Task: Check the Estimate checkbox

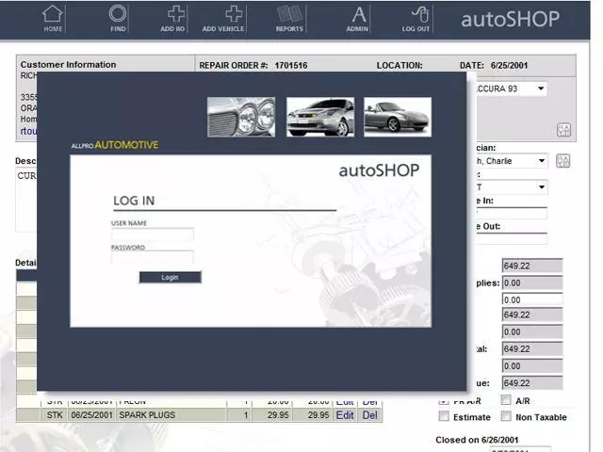Action: click(x=444, y=416)
